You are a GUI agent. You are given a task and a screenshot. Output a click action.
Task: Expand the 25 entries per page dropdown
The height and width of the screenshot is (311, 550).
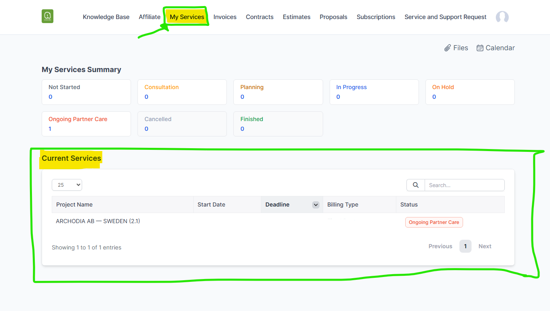pyautogui.click(x=67, y=185)
